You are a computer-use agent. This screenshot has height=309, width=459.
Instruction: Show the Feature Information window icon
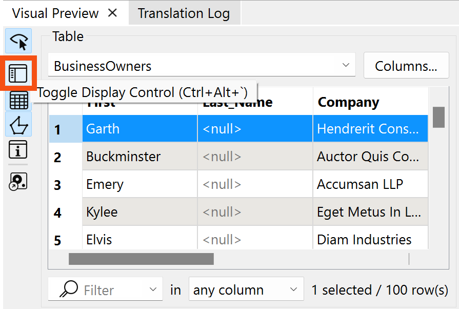pyautogui.click(x=18, y=150)
